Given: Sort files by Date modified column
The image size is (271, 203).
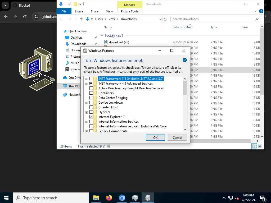Looking at the screenshot, I should [182, 27].
